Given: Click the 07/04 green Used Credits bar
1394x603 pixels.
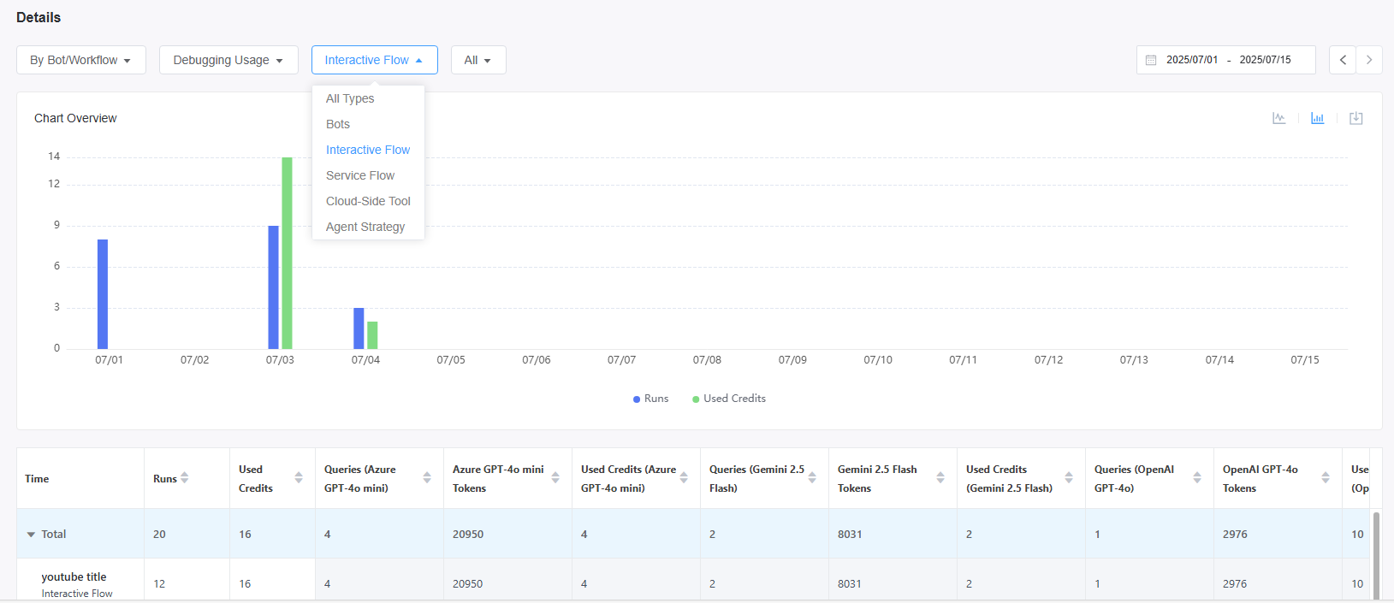Looking at the screenshot, I should pos(372,335).
